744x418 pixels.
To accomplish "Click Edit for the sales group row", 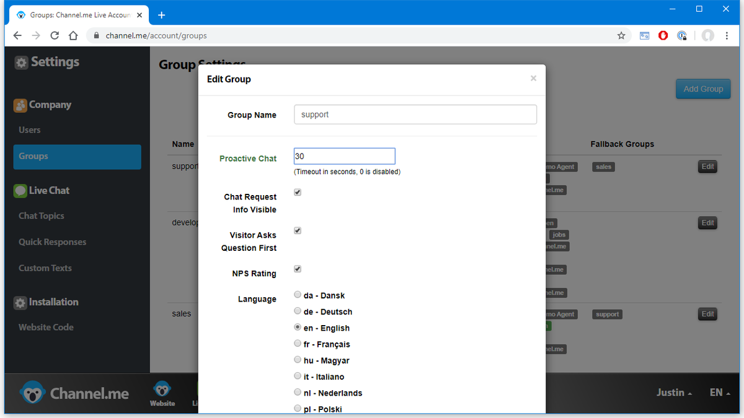I will point(707,314).
